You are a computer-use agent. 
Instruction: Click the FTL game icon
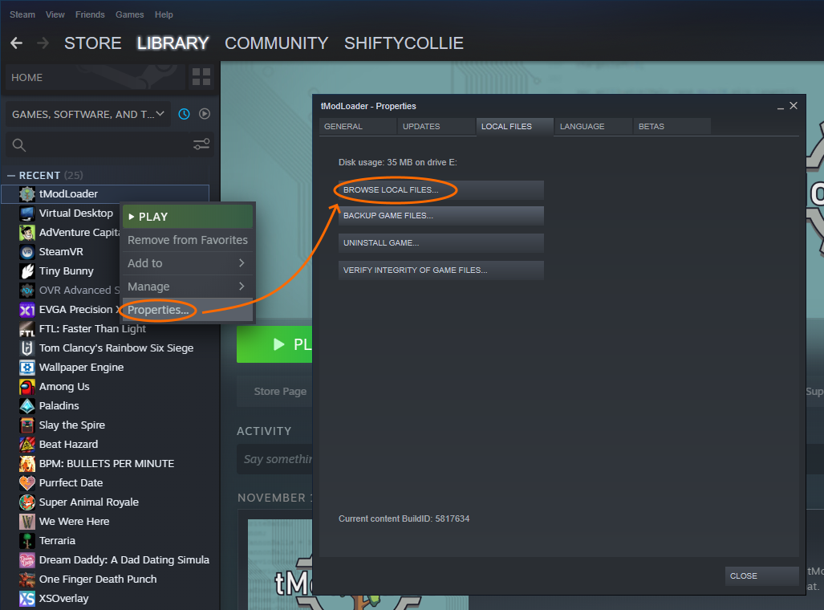[x=27, y=329]
